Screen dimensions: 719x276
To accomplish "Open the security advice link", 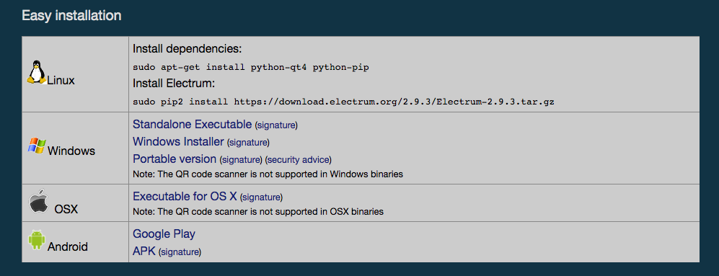I will pos(298,160).
